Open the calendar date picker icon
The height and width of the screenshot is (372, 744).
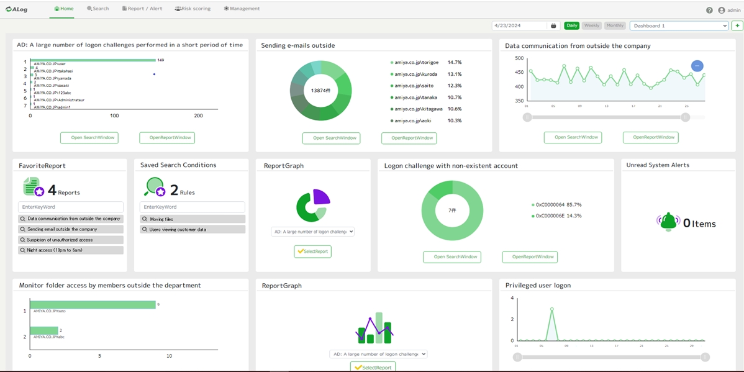[553, 26]
